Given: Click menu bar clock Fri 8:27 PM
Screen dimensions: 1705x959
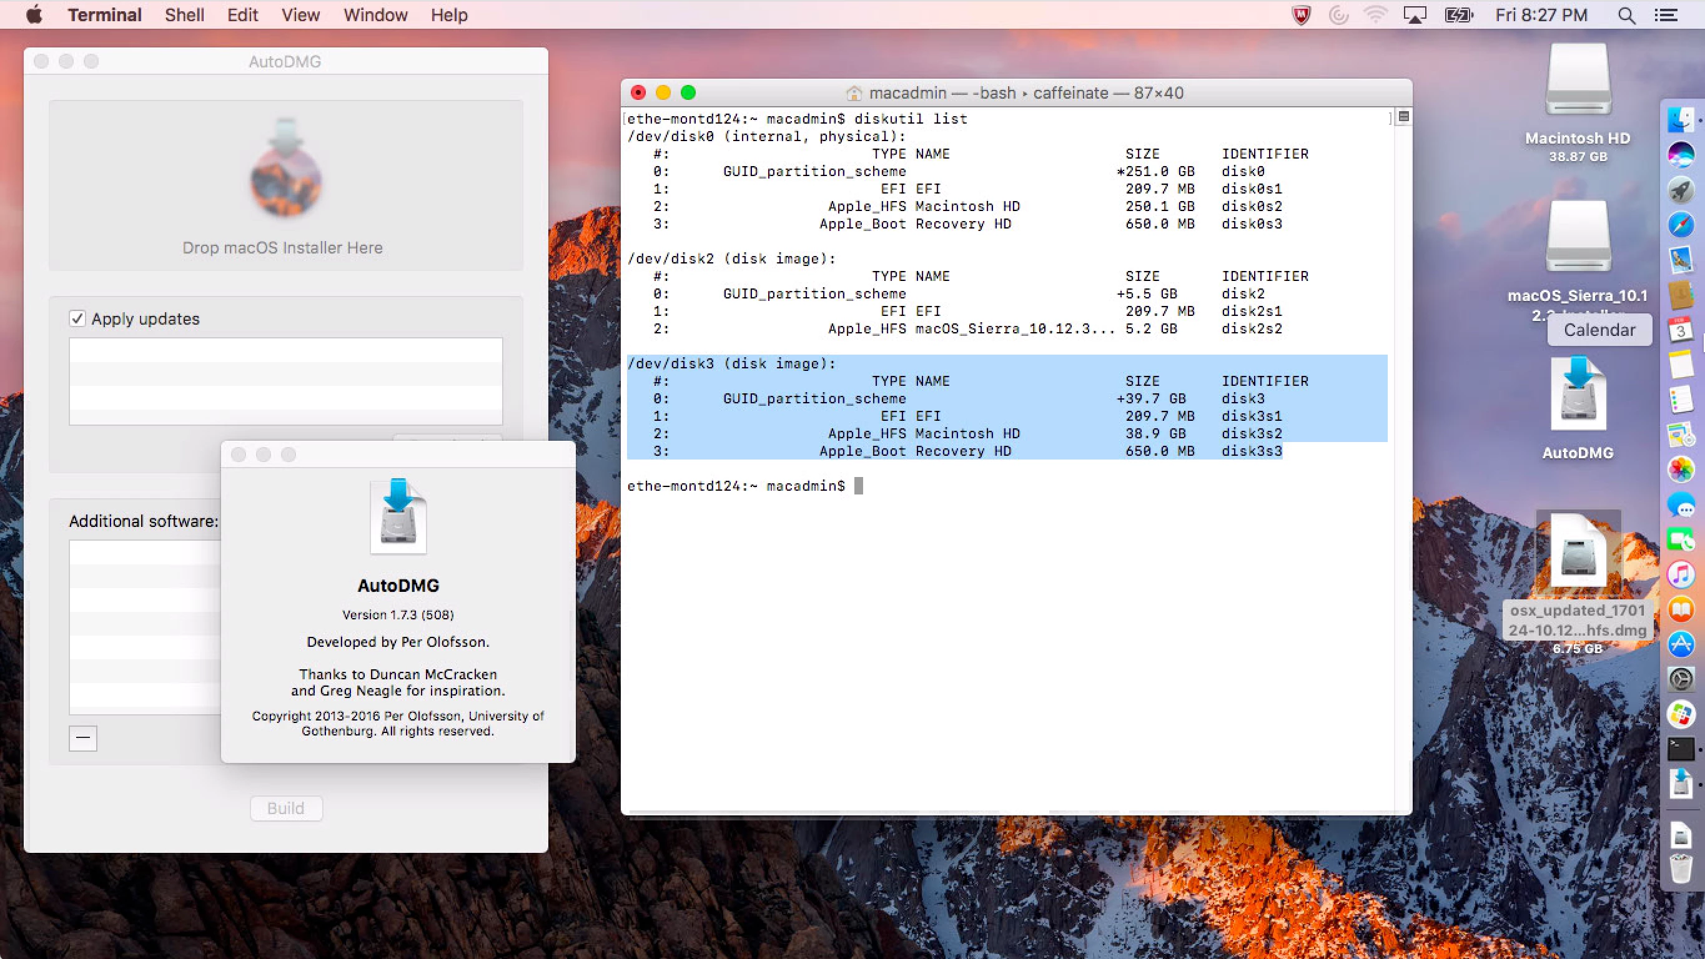Looking at the screenshot, I should (x=1541, y=14).
